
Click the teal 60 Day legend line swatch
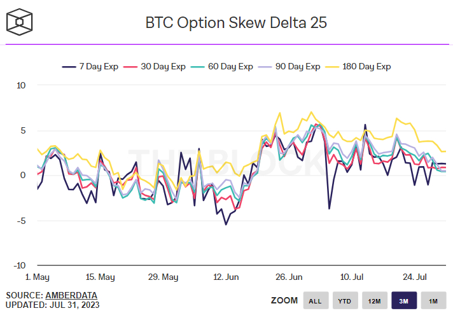(198, 67)
